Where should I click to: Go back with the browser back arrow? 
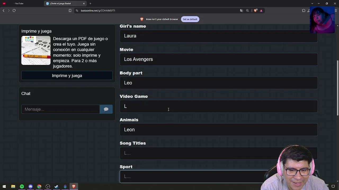(3, 11)
